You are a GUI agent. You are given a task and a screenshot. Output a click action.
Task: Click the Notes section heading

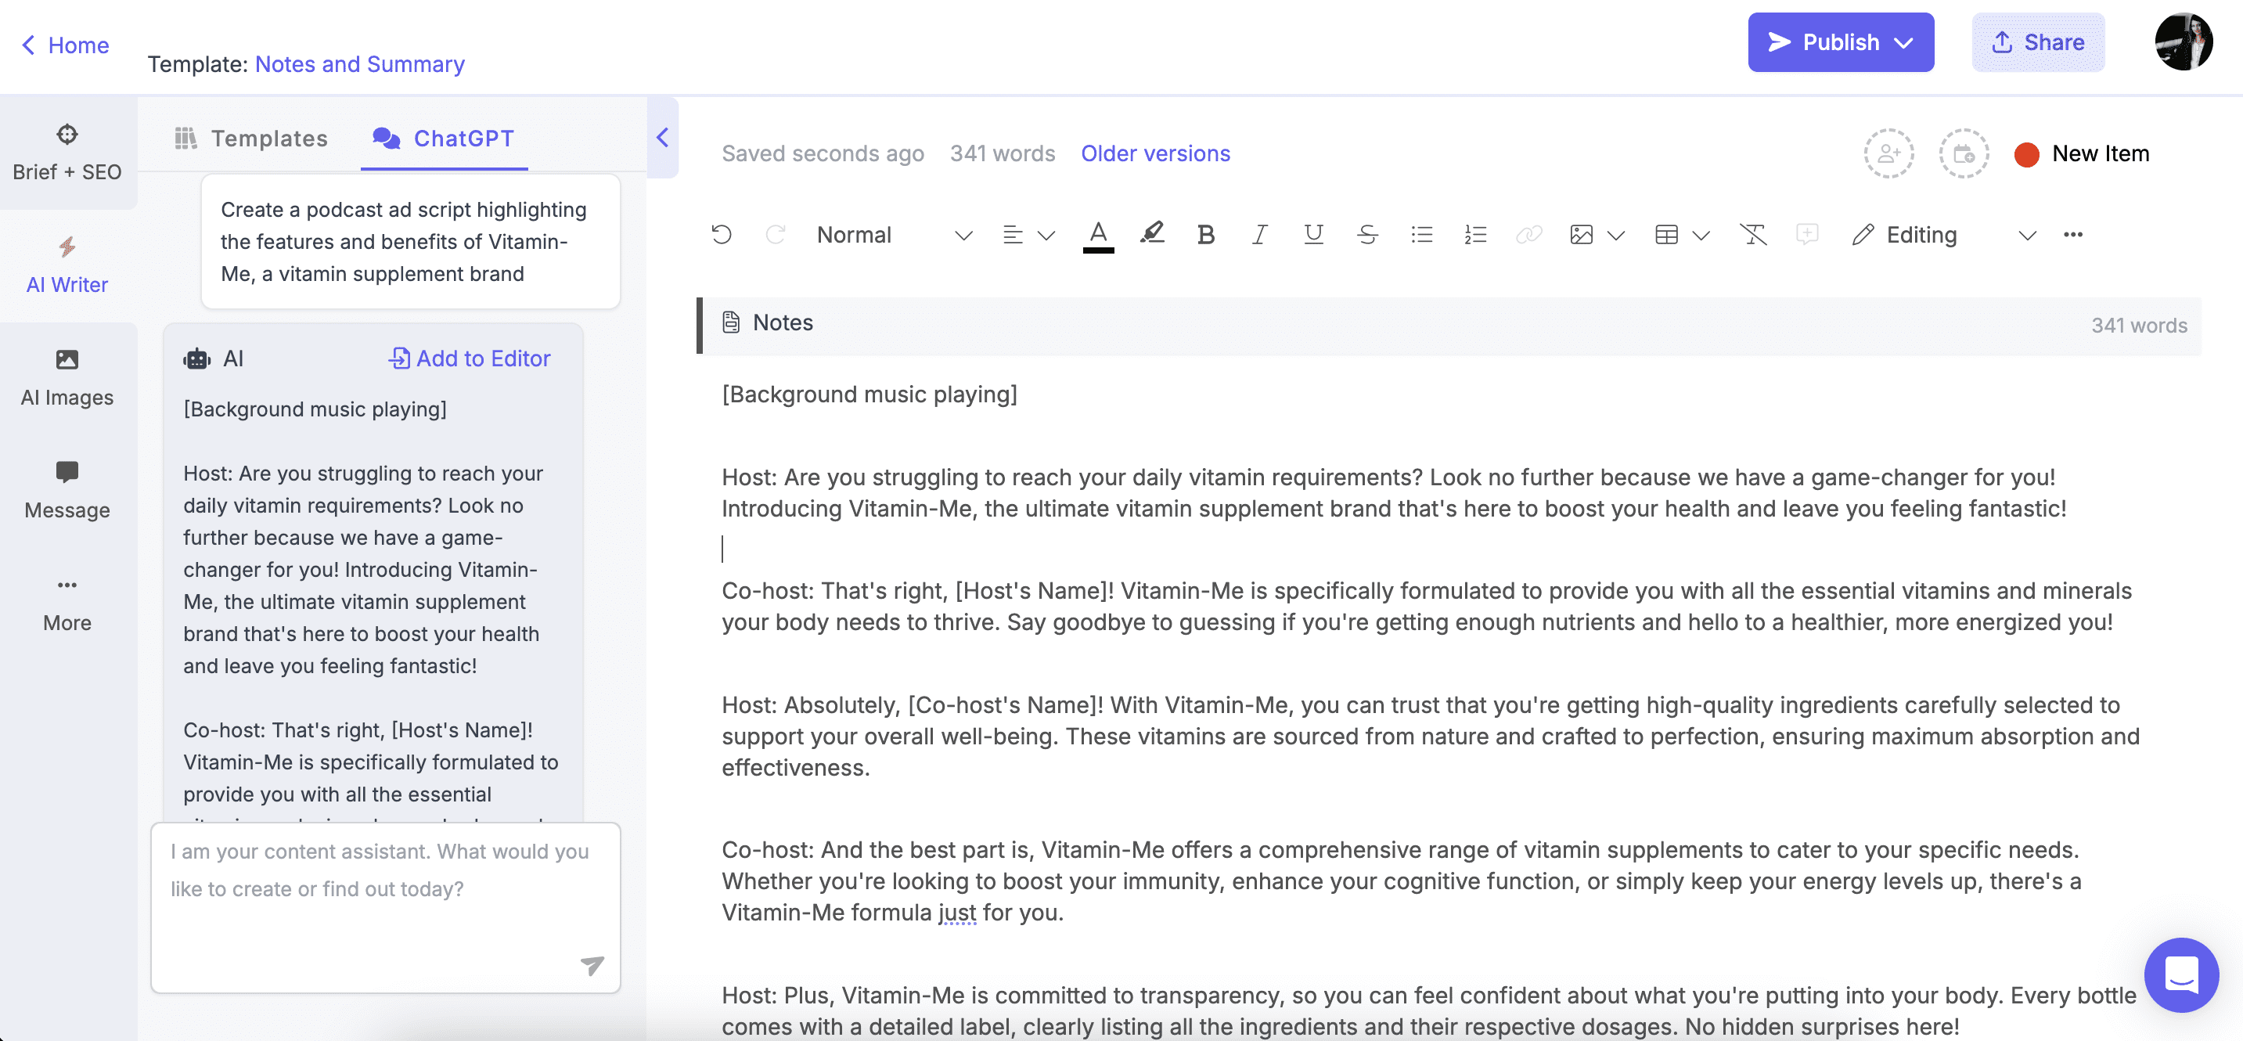(x=782, y=322)
